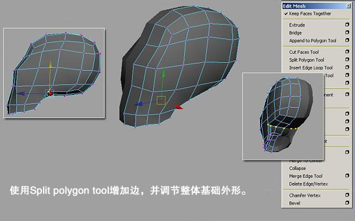The height and width of the screenshot is (221, 355).
Task: Activate Insert Edge Loop Tool
Action: tap(311, 67)
